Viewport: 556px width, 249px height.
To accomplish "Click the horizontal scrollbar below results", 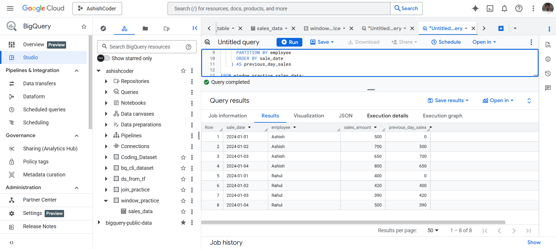I will [353, 222].
